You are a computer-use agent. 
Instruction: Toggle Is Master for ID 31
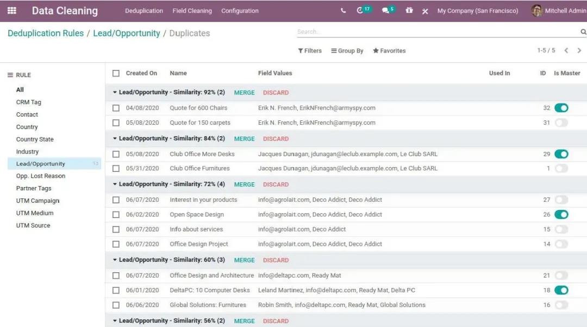click(x=561, y=123)
